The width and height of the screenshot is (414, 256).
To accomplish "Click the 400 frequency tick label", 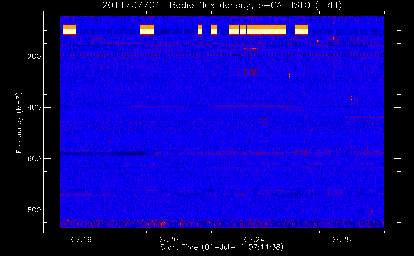I will (x=34, y=108).
